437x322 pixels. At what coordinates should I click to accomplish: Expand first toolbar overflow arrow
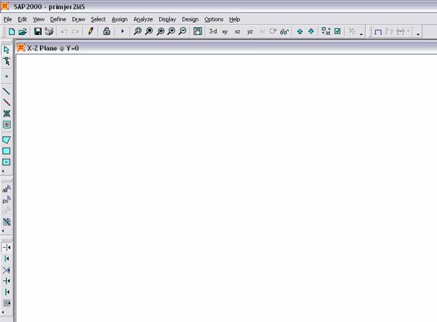pos(361,34)
